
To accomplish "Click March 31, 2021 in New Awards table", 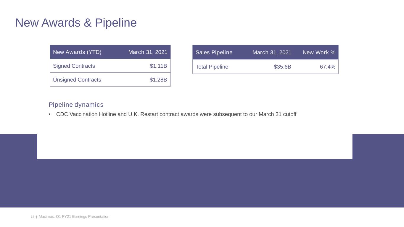I will pyautogui.click(x=148, y=52).
